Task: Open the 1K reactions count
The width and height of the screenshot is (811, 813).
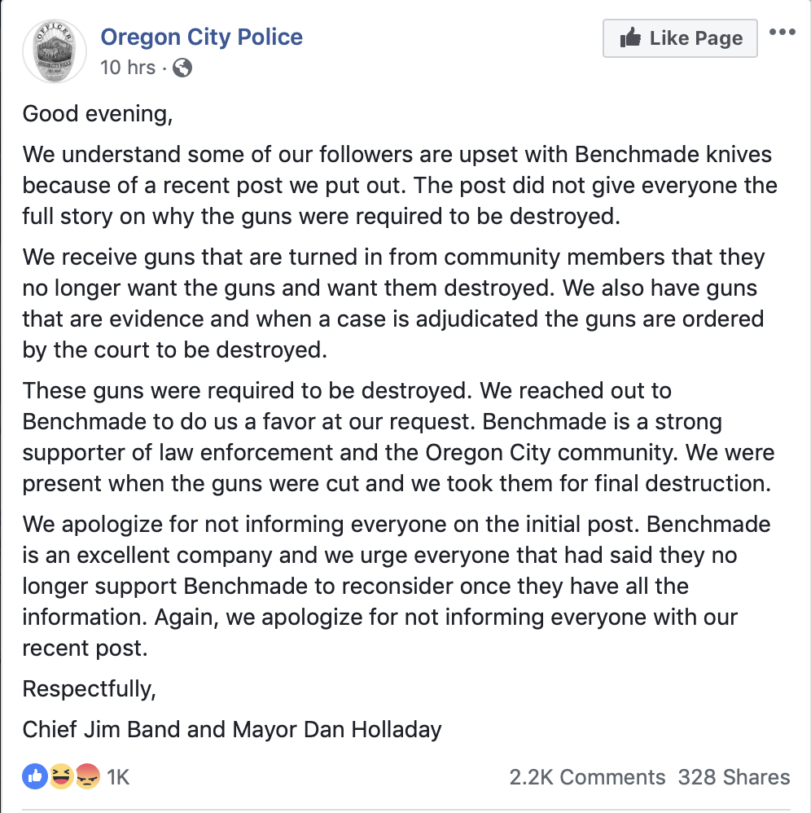Action: [118, 777]
